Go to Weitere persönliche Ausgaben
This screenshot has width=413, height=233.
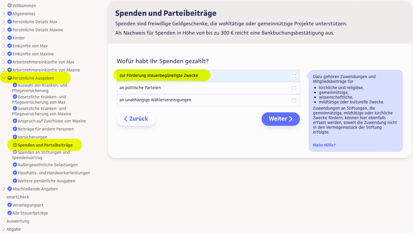pos(46,181)
